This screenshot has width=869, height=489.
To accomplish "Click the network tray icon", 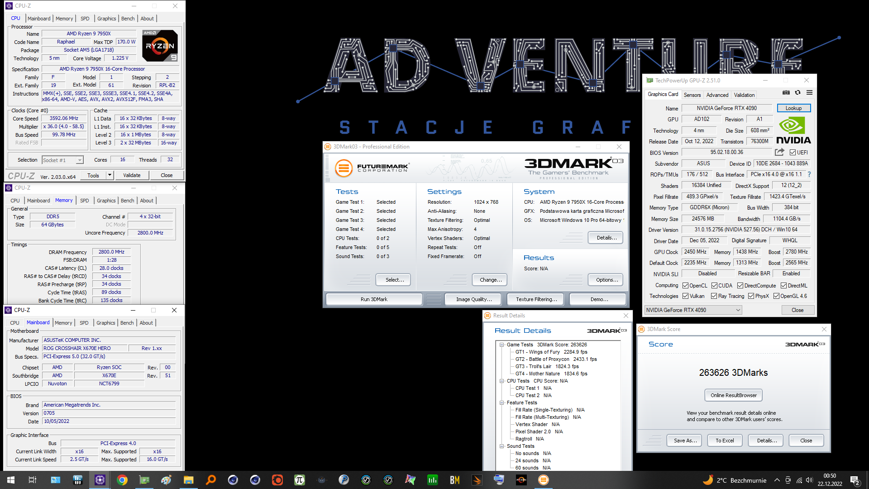I will tap(799, 480).
